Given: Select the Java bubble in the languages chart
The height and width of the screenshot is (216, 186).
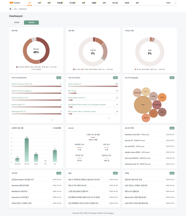Looking at the screenshot, I should coord(143,105).
